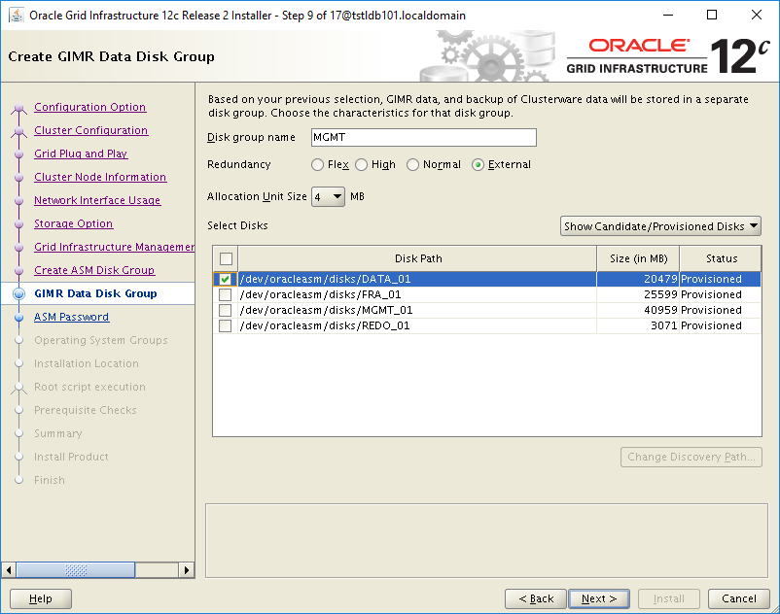Click the 20479 size cell
This screenshot has height=614, width=780.
pyautogui.click(x=638, y=279)
